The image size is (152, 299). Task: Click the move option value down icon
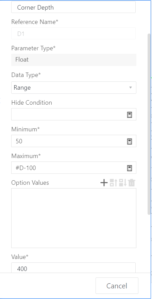click(x=123, y=183)
